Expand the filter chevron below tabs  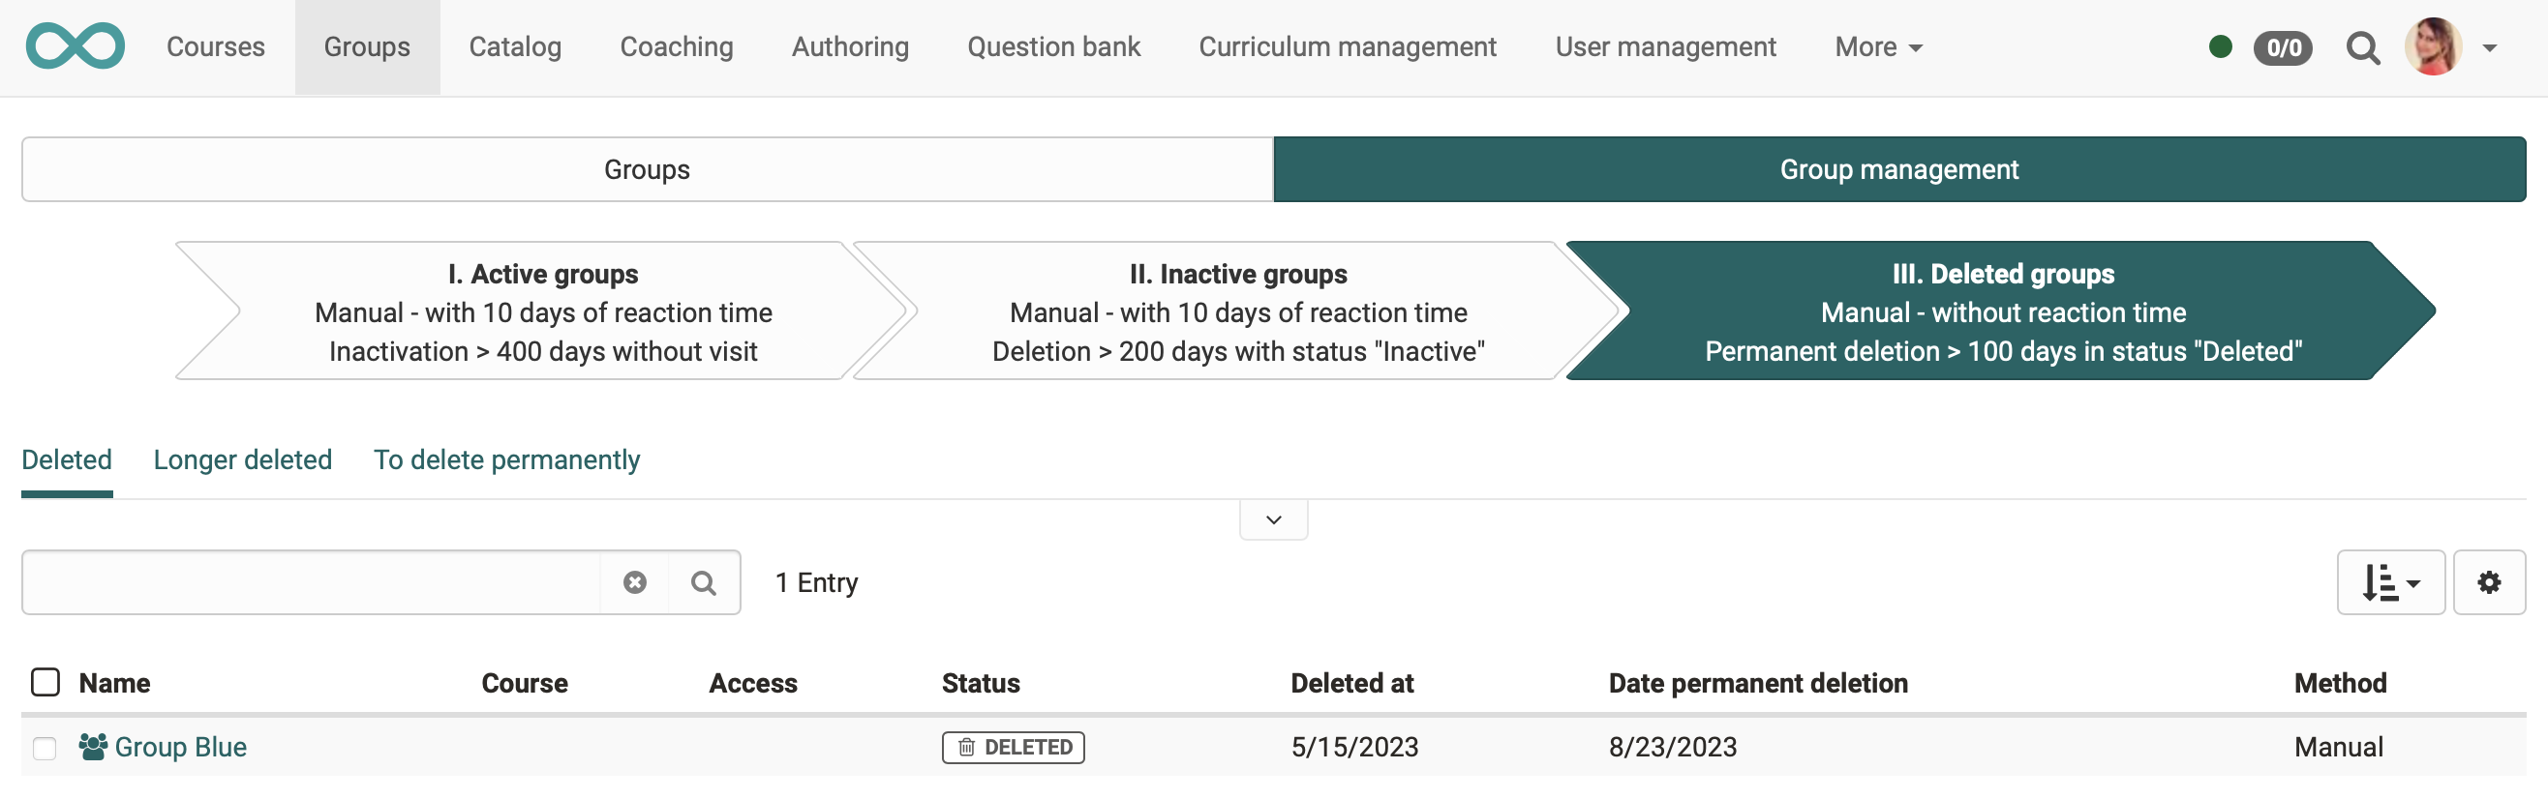click(x=1274, y=519)
